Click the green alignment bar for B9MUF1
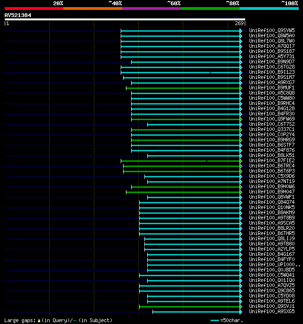 183,88
